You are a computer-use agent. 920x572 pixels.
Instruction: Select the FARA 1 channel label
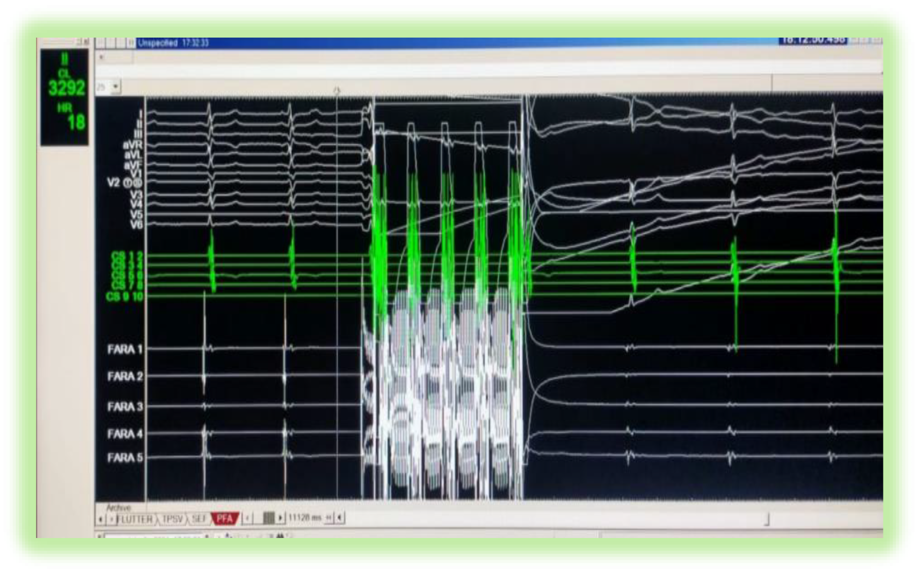coord(125,350)
